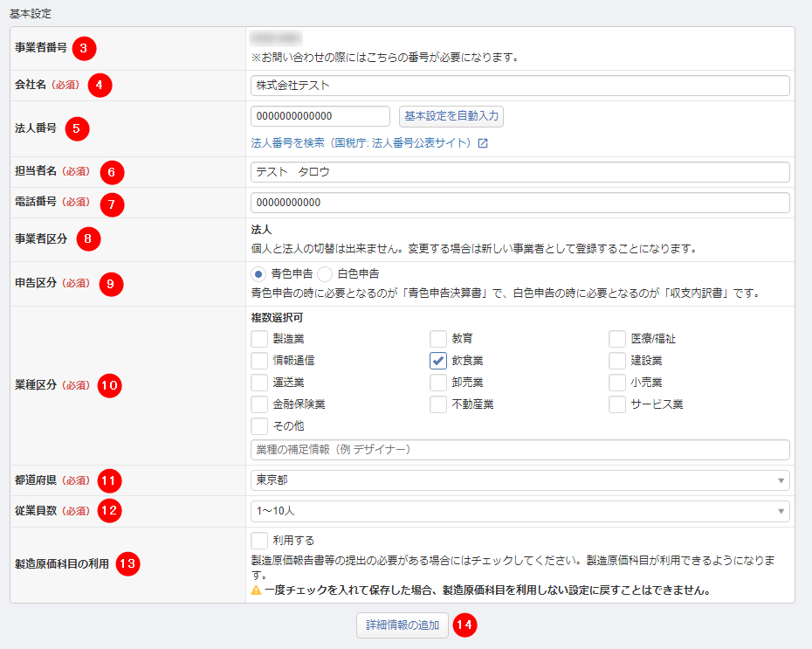
Task: Check the 建設業 checkbox
Action: [x=617, y=361]
